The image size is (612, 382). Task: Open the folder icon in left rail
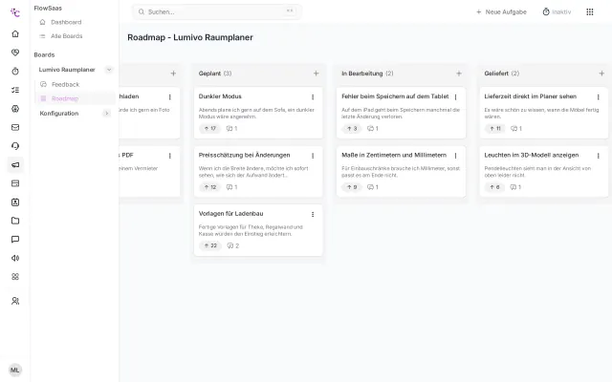click(15, 221)
